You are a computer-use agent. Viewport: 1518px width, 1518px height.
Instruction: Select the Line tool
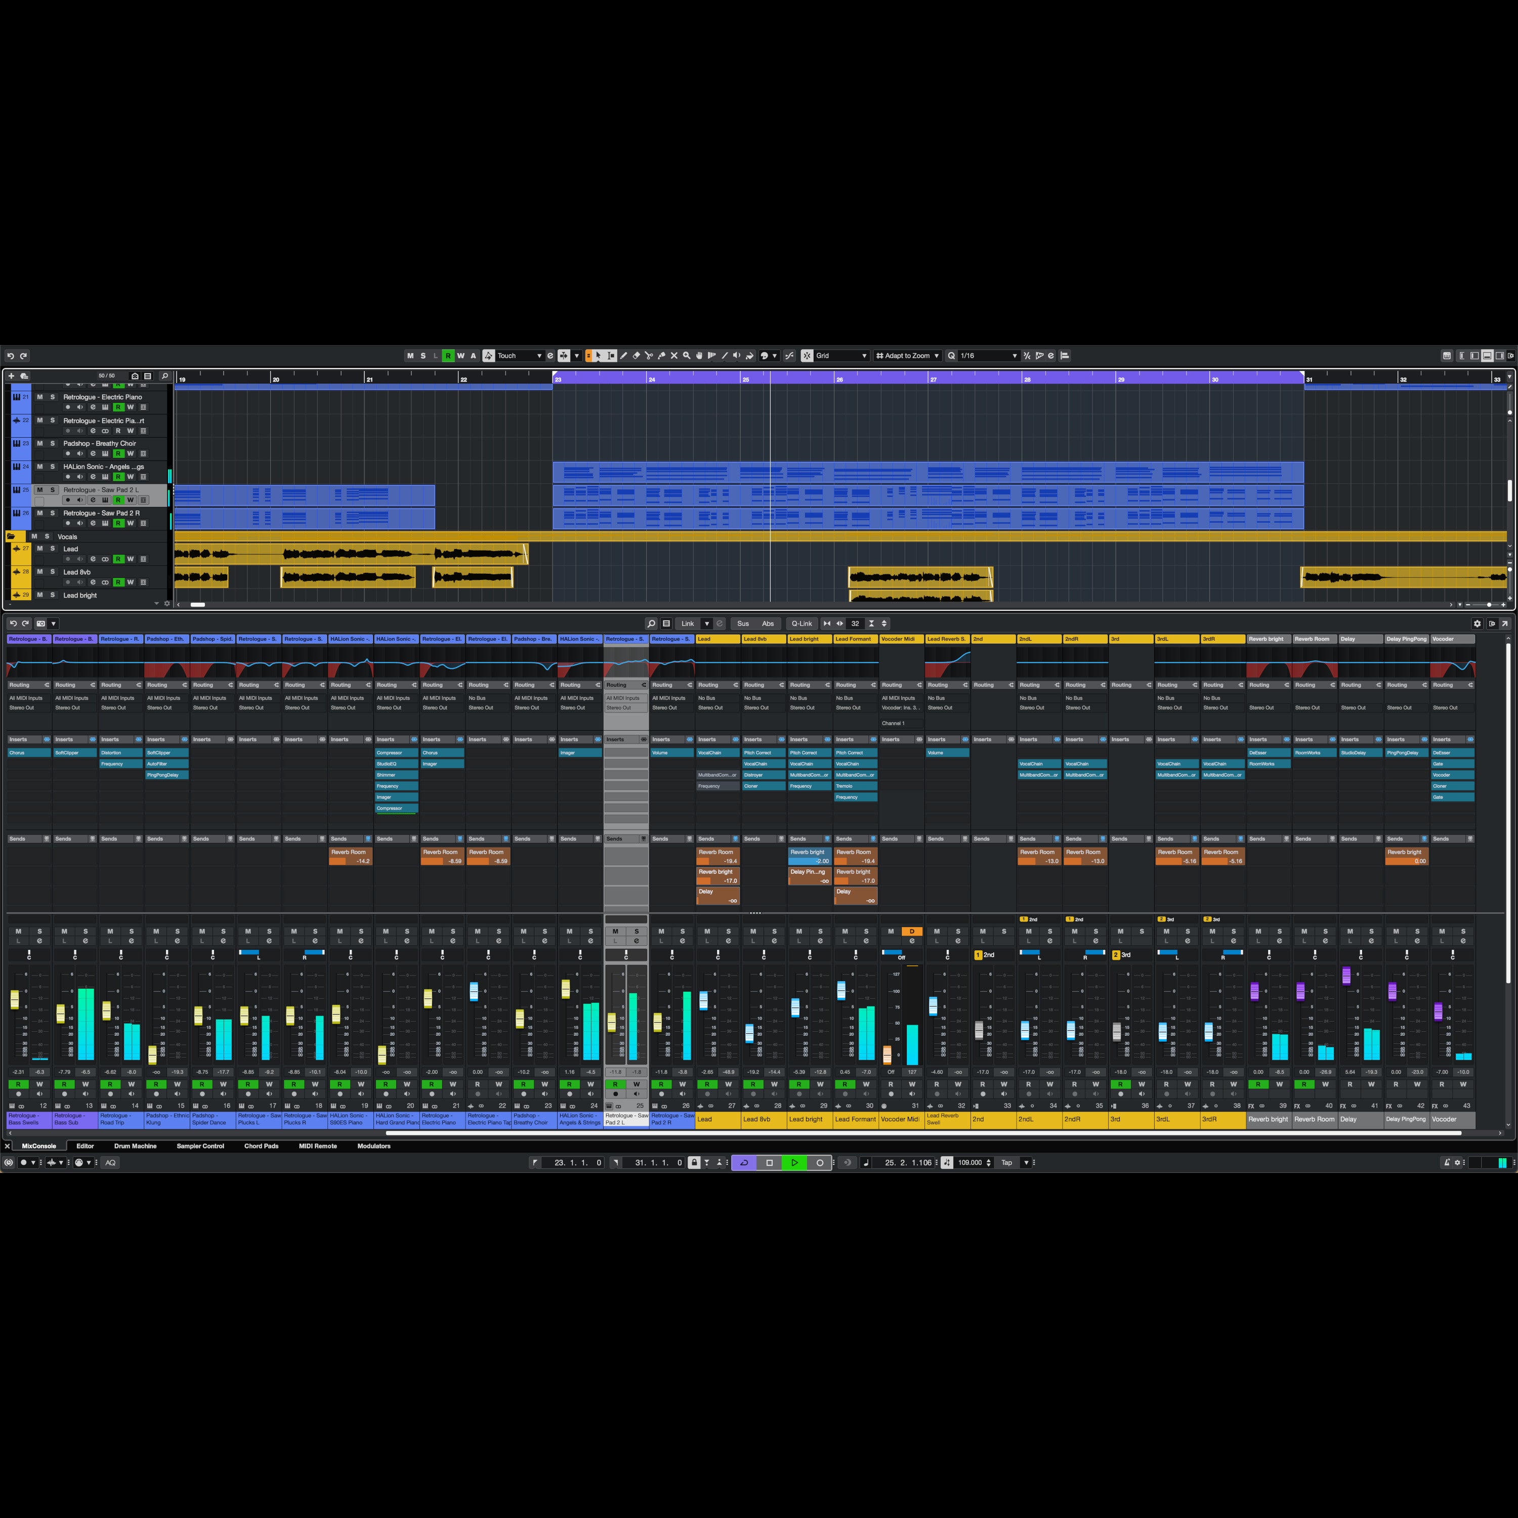pos(725,356)
